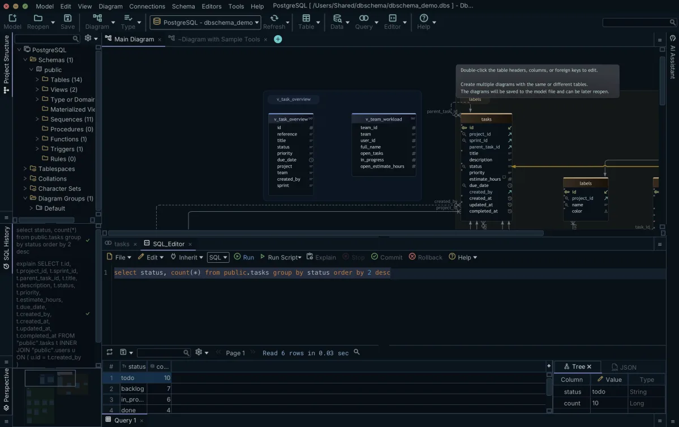Select the Character Sets tree item
This screenshot has width=679, height=427.
[x=59, y=189]
